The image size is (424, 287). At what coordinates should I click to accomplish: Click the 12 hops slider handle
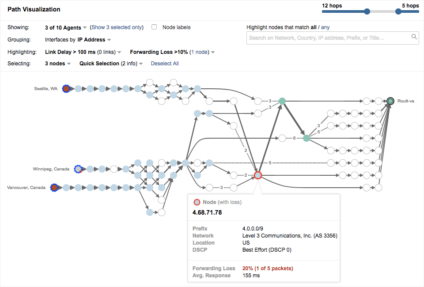point(367,12)
